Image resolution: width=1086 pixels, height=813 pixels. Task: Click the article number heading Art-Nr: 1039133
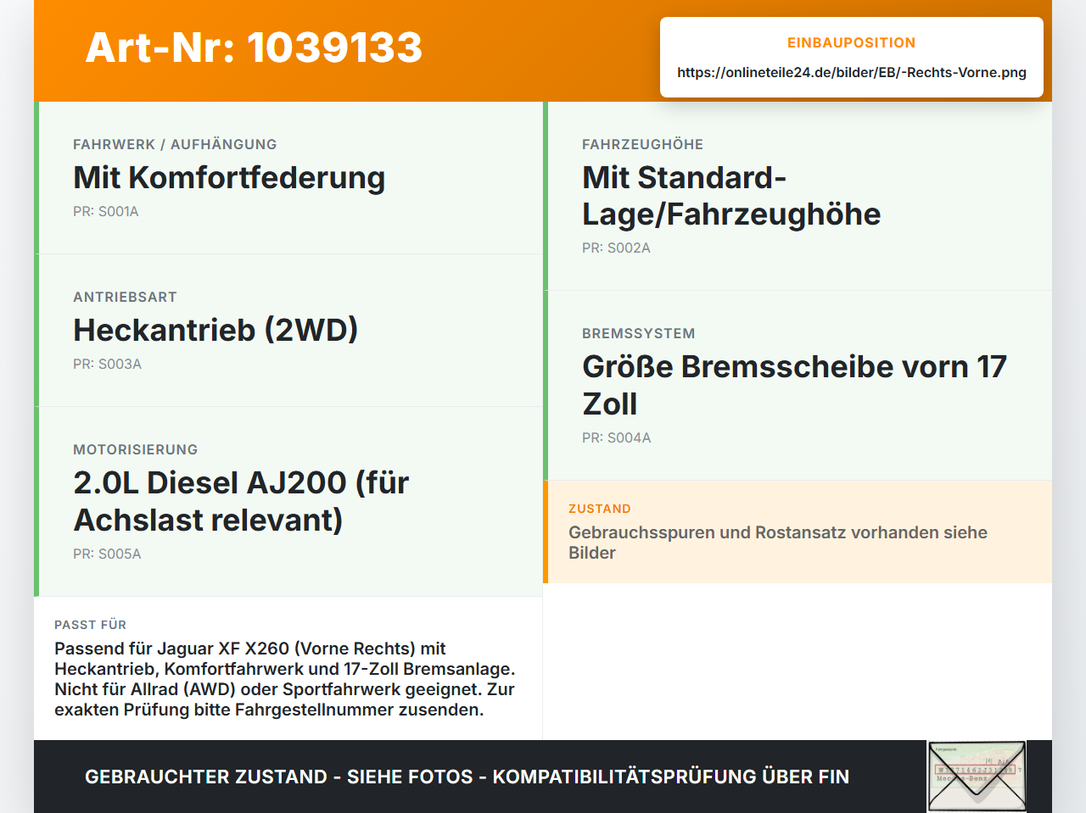(x=254, y=47)
